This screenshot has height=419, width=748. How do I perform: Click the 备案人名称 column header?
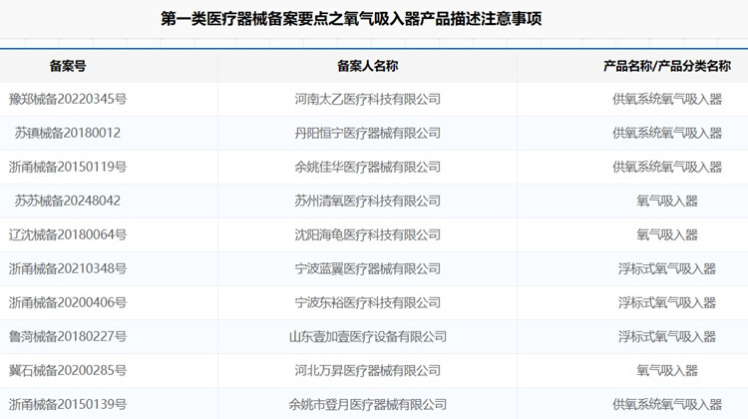click(x=367, y=66)
